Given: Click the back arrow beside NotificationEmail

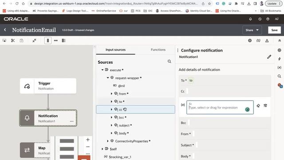Looking at the screenshot, I should pos(5,30).
